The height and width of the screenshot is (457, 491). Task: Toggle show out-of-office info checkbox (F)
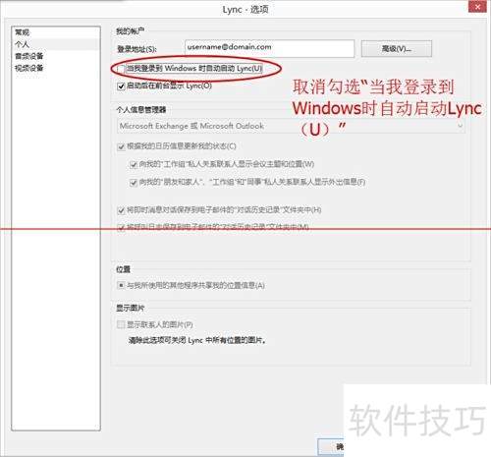click(x=134, y=183)
